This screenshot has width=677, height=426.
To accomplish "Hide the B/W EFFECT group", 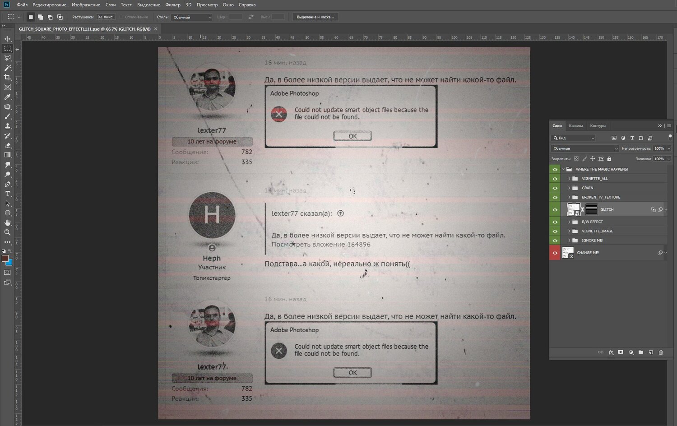I will (x=555, y=222).
